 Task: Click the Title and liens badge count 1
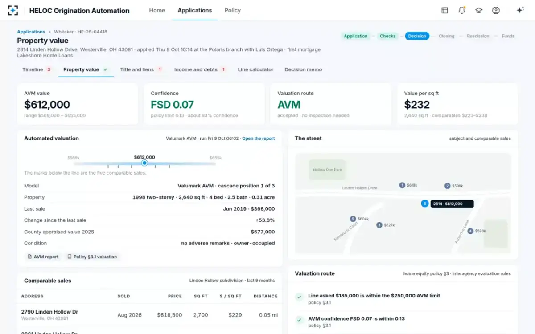(x=160, y=69)
